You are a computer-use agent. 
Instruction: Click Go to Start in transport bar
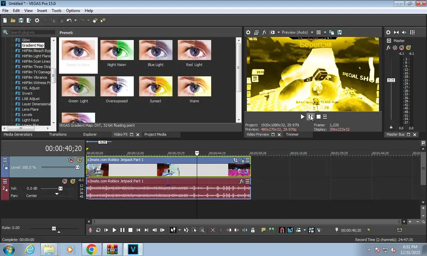(138, 230)
